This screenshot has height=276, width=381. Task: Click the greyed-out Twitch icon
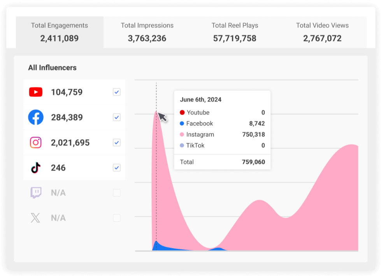click(36, 193)
